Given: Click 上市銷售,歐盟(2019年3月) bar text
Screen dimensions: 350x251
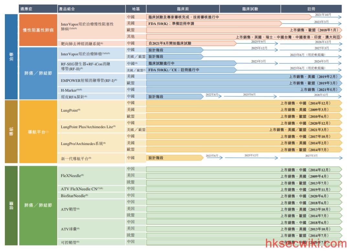Looking at the screenshot, I should [313, 83].
